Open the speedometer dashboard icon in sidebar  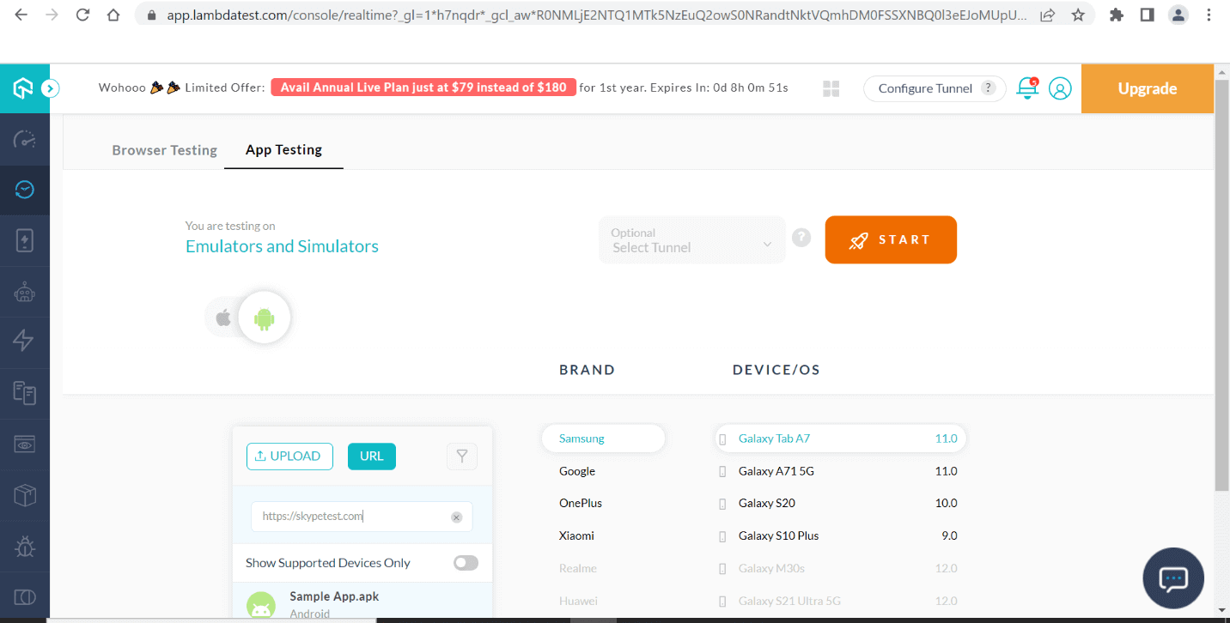(x=24, y=139)
